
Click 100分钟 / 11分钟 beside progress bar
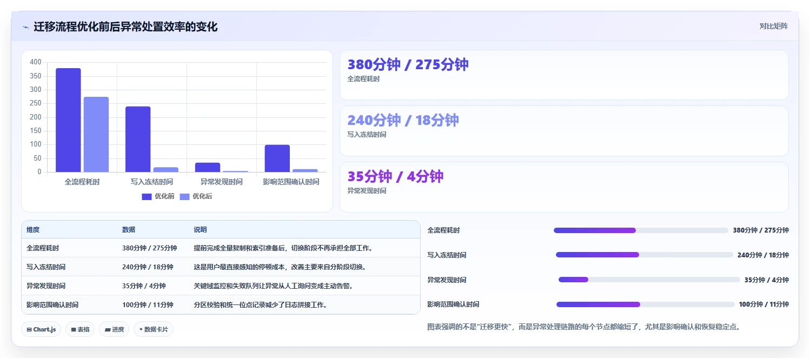coord(763,304)
